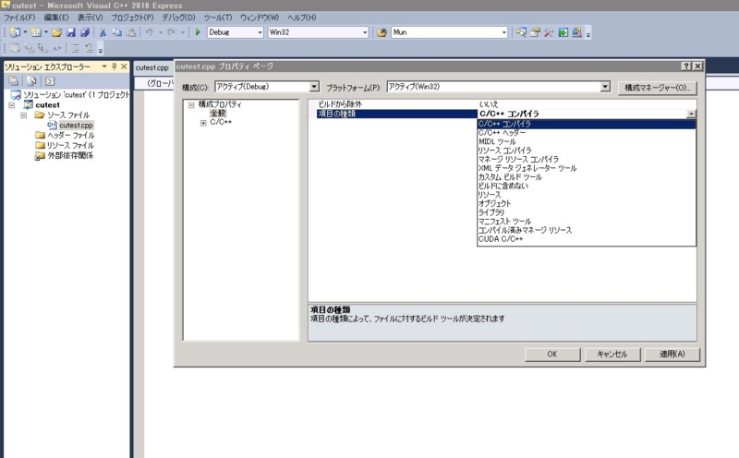
Task: Select マニフェスト ツール option
Action: tap(587, 222)
